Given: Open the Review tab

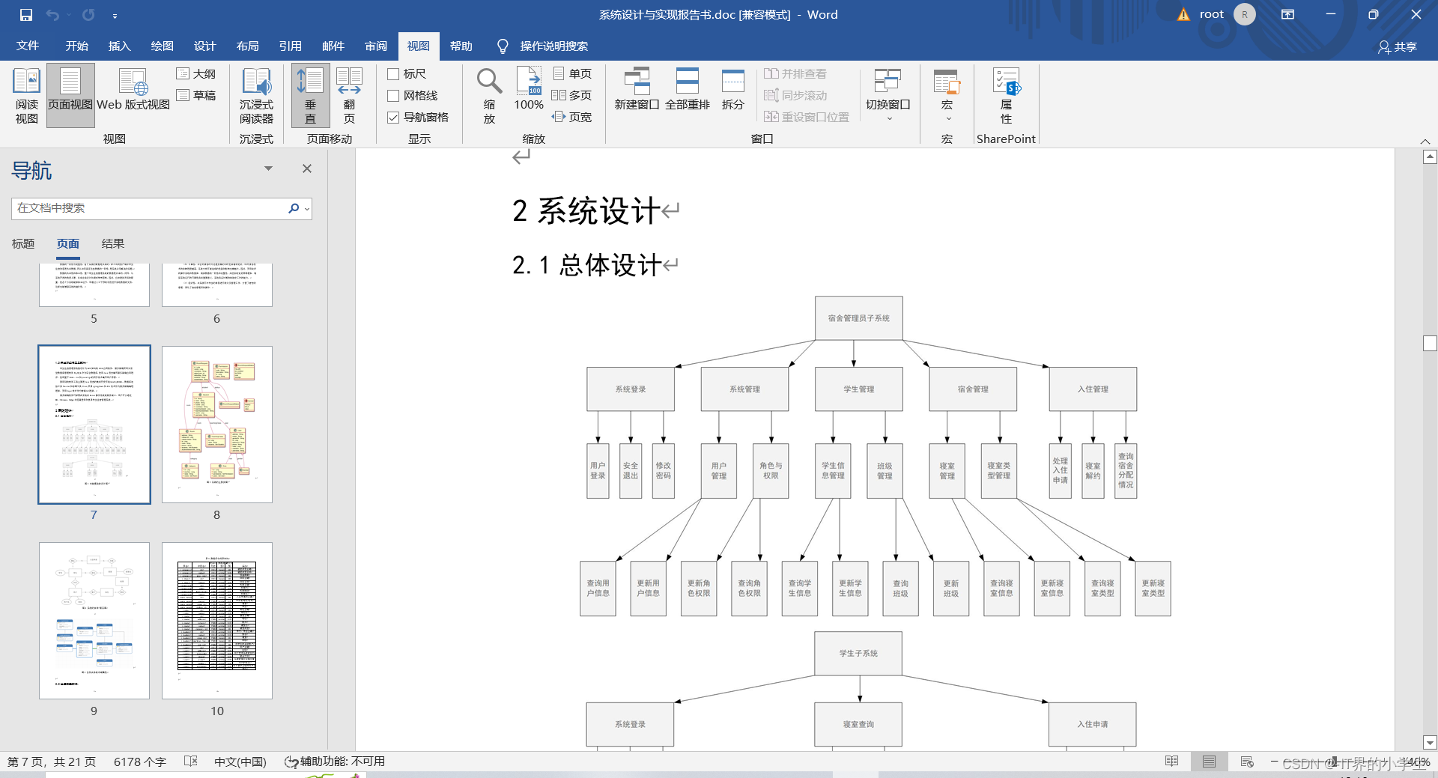Looking at the screenshot, I should (375, 46).
